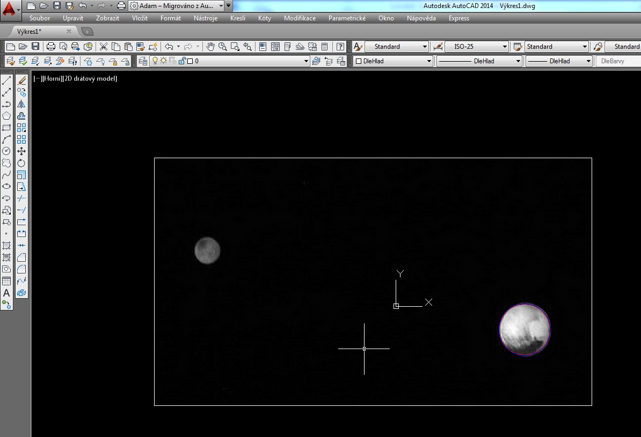The image size is (641, 437).
Task: Select the Move tool
Action: [x=21, y=151]
